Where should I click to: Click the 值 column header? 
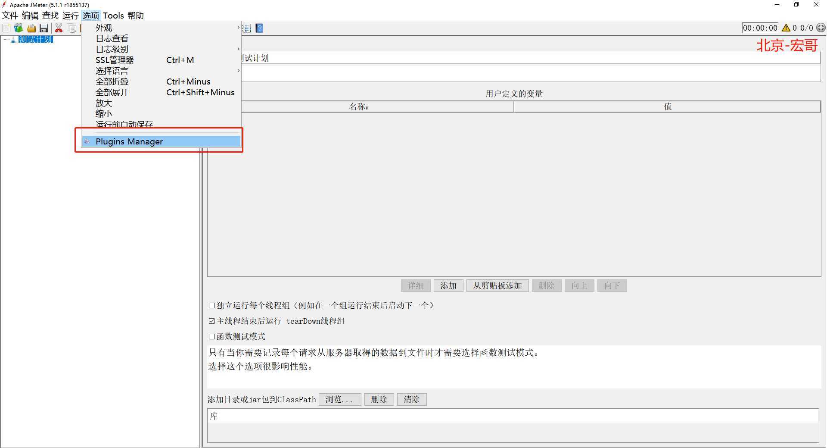coord(667,107)
